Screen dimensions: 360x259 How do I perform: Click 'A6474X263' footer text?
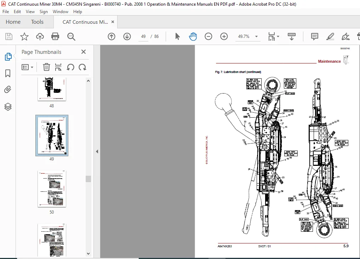click(224, 246)
